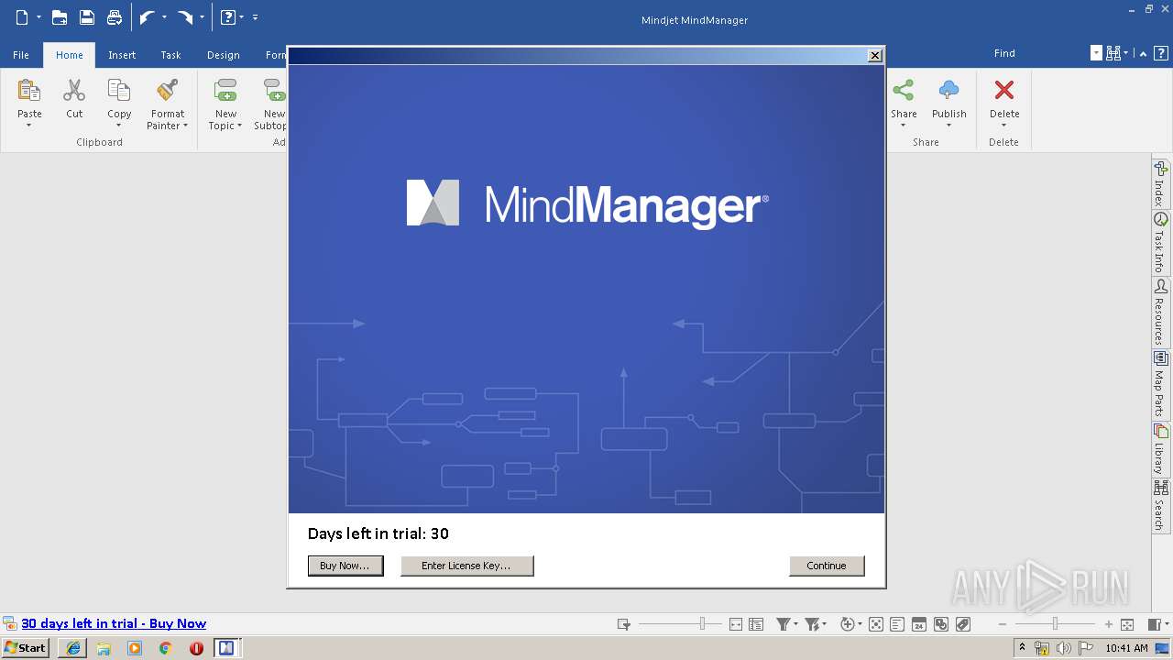Click the Help question mark in quick access
This screenshot has width=1173, height=660.
[x=228, y=16]
